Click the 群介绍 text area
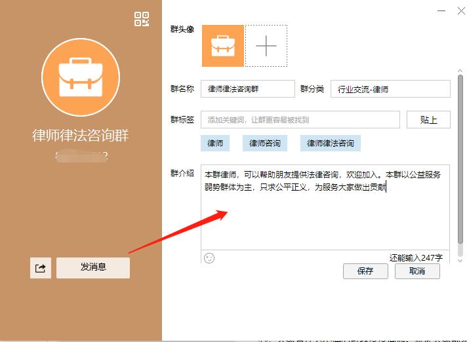Image resolution: width=467 pixels, height=342 pixels. coord(325,207)
